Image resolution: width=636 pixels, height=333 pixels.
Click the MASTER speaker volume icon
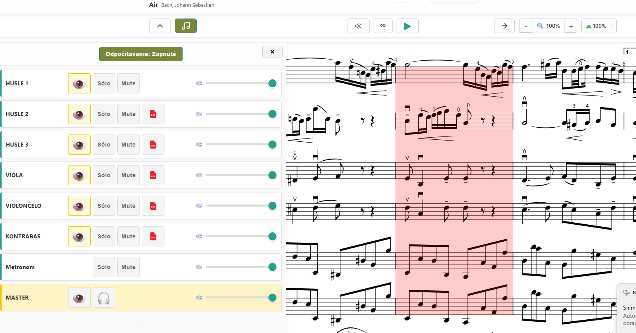coord(199,298)
